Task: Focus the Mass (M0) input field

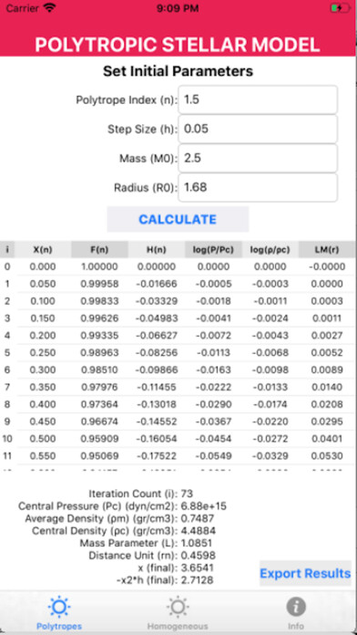Action: [x=258, y=159]
